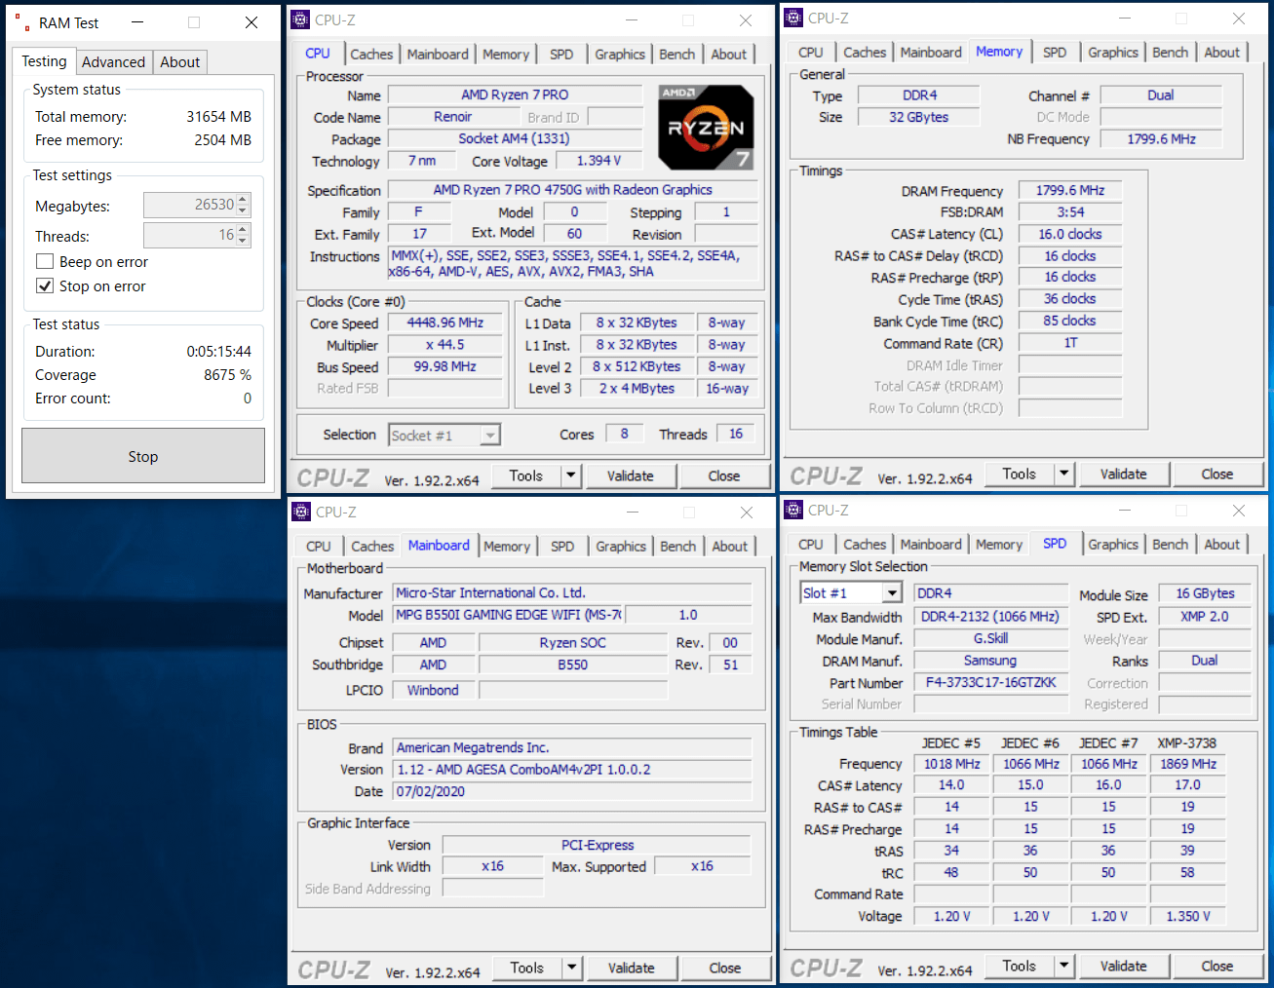Decrease Threads using the down spinner arrow
The height and width of the screenshot is (988, 1274).
244,241
